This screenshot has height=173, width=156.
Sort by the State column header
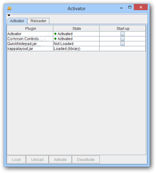(x=76, y=28)
